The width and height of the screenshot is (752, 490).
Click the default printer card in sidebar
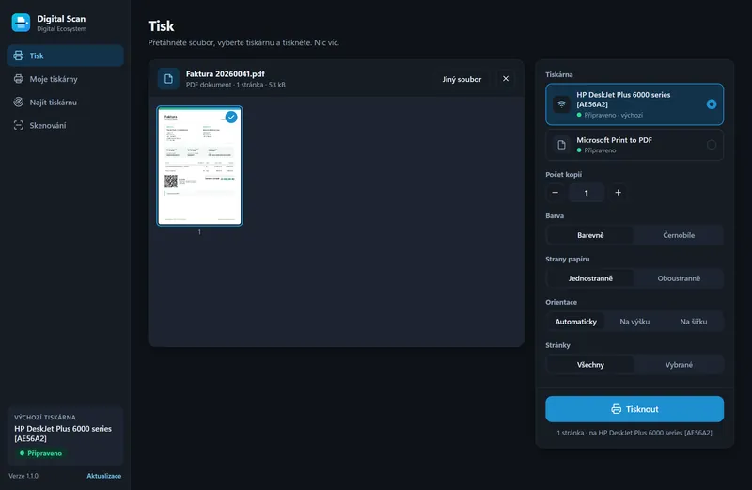click(65, 436)
